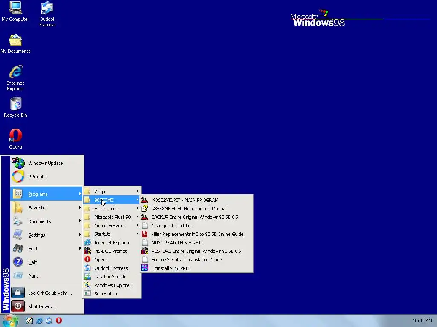Viewport: 437px width, 327px height.
Task: Open Run... dialog from Start menu
Action: pos(47,275)
